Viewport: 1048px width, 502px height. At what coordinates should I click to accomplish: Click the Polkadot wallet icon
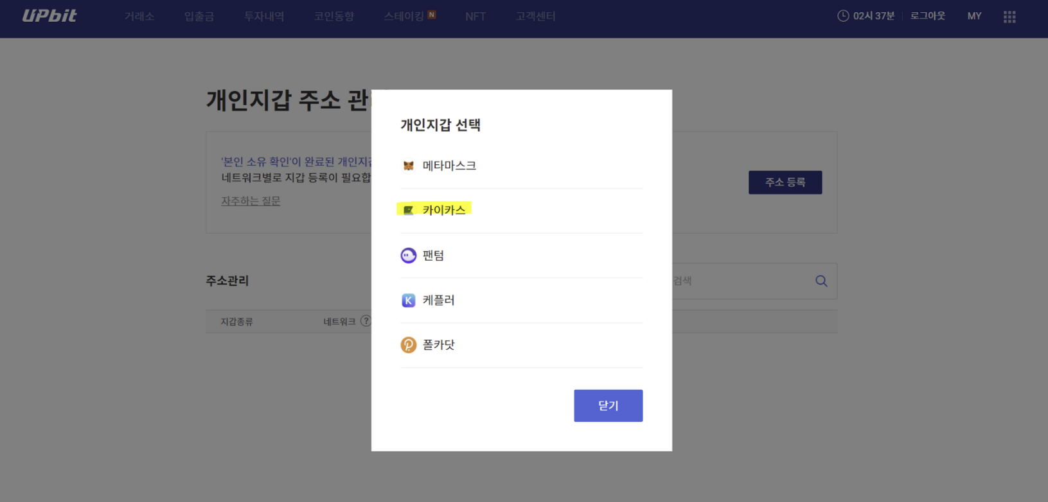click(x=408, y=345)
